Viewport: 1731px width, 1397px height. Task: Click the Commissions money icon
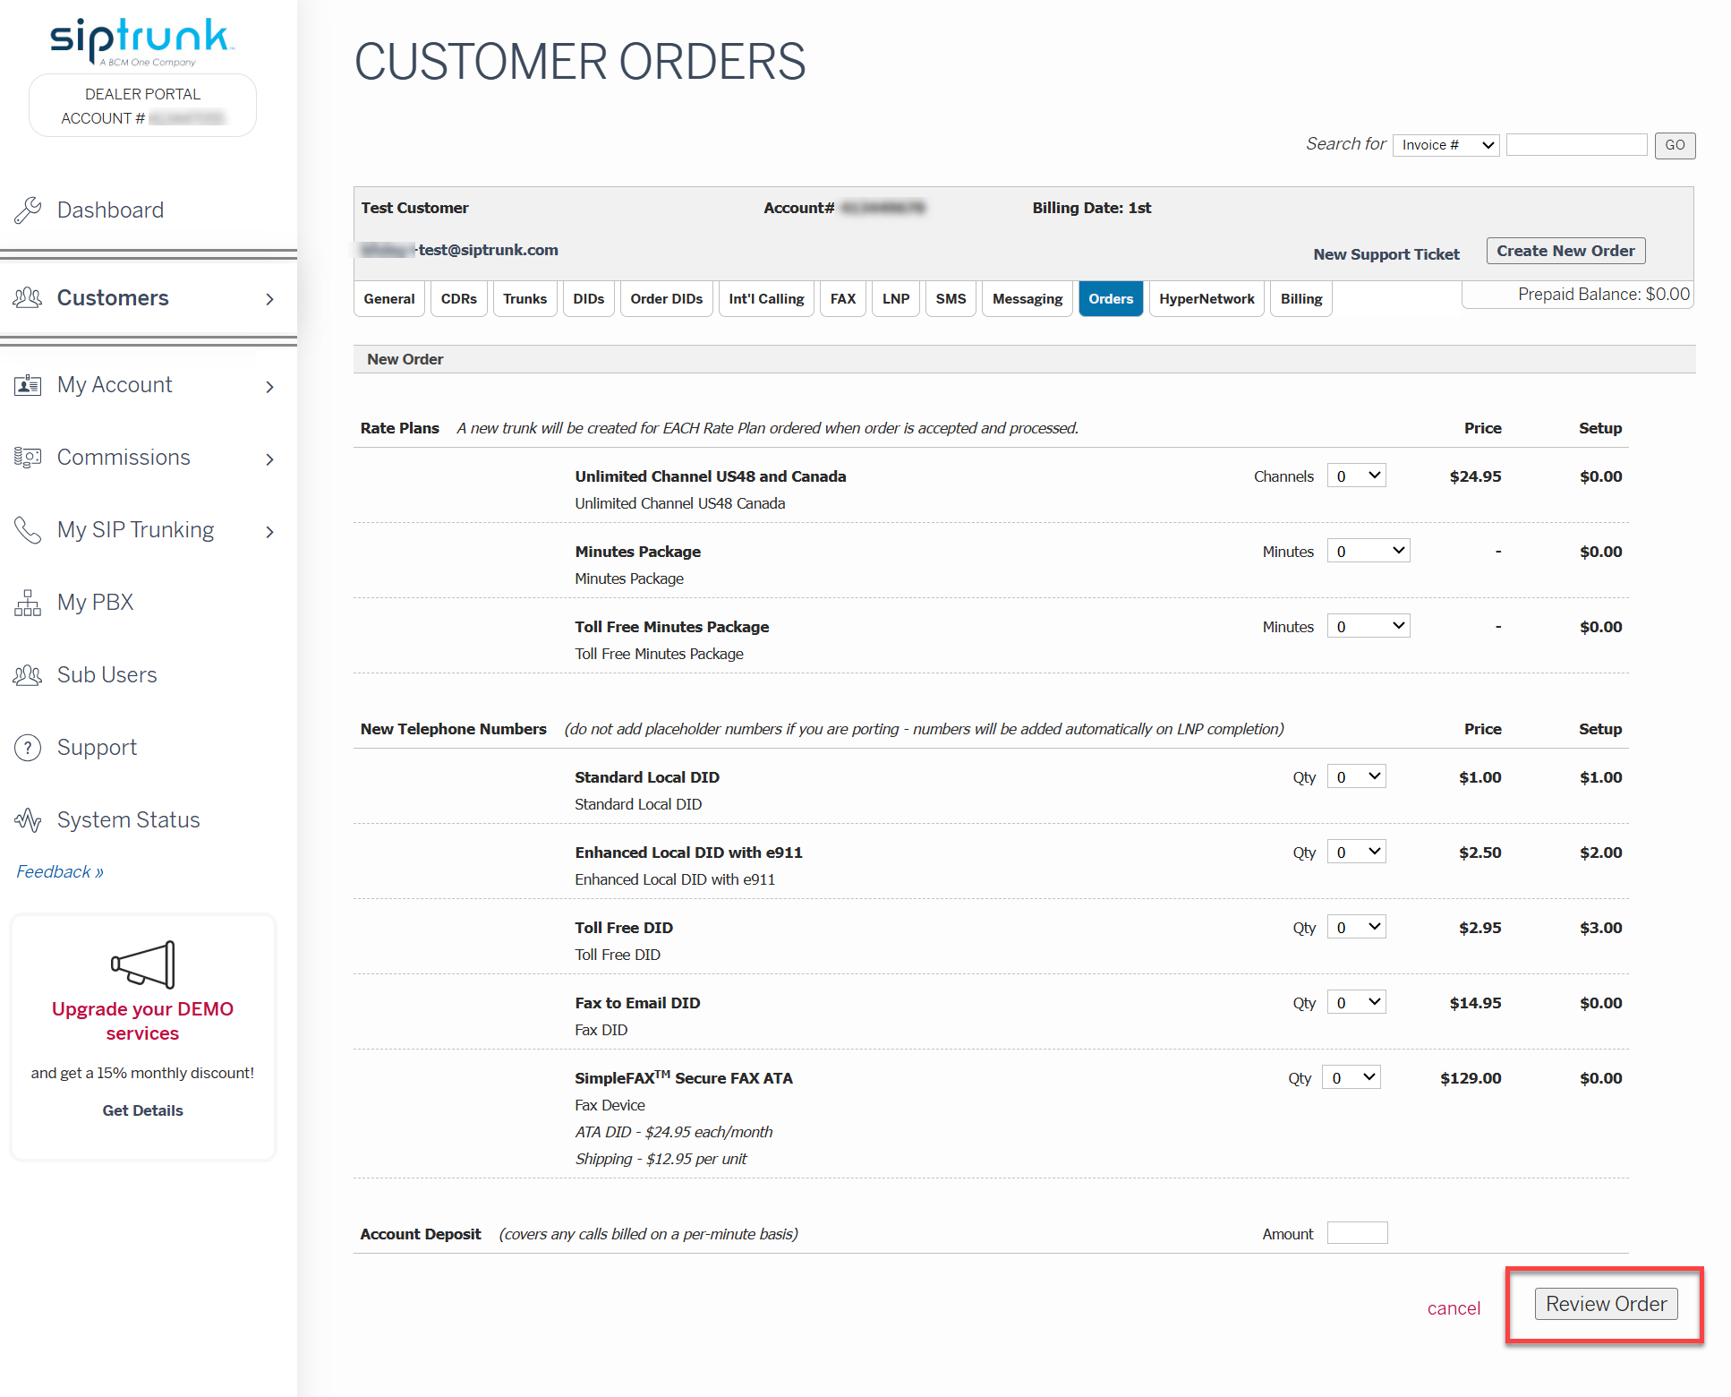coord(28,458)
